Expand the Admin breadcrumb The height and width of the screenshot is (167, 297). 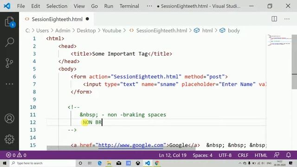pos(63,31)
